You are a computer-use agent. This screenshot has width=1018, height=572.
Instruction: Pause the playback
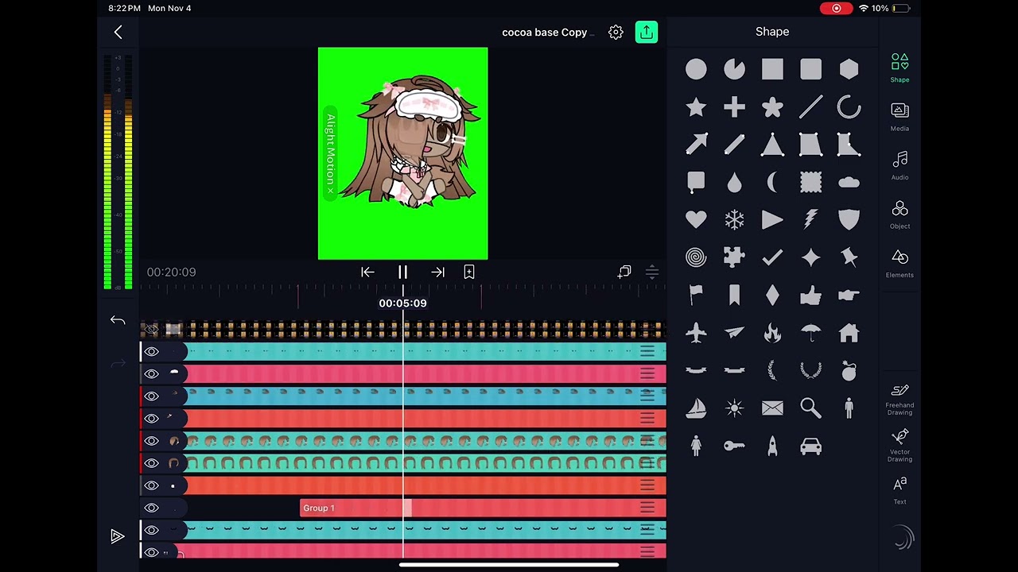(x=402, y=272)
